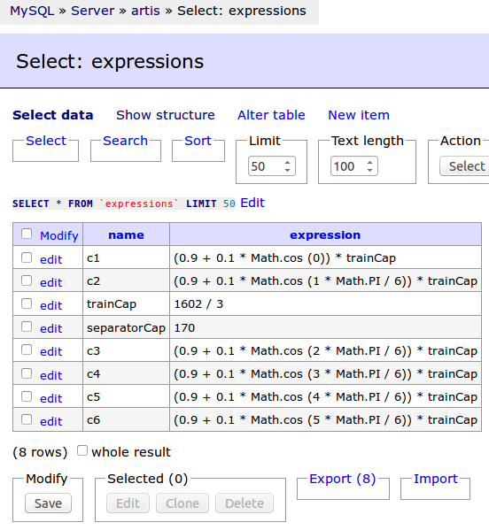Open the Export (8) section
The width and height of the screenshot is (489, 530).
pos(343,479)
